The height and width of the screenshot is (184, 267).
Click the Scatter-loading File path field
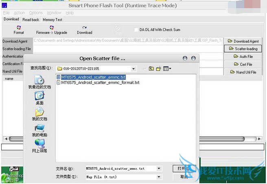[x=128, y=49]
